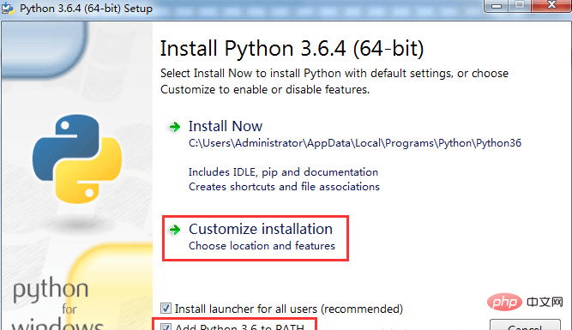Image resolution: width=572 pixels, height=330 pixels.
Task: Select the Install Now option
Action: (x=225, y=127)
